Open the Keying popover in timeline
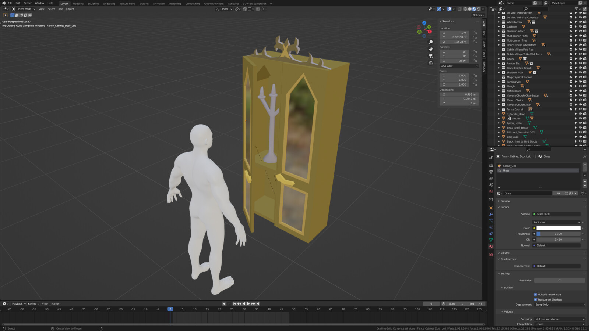 point(33,304)
